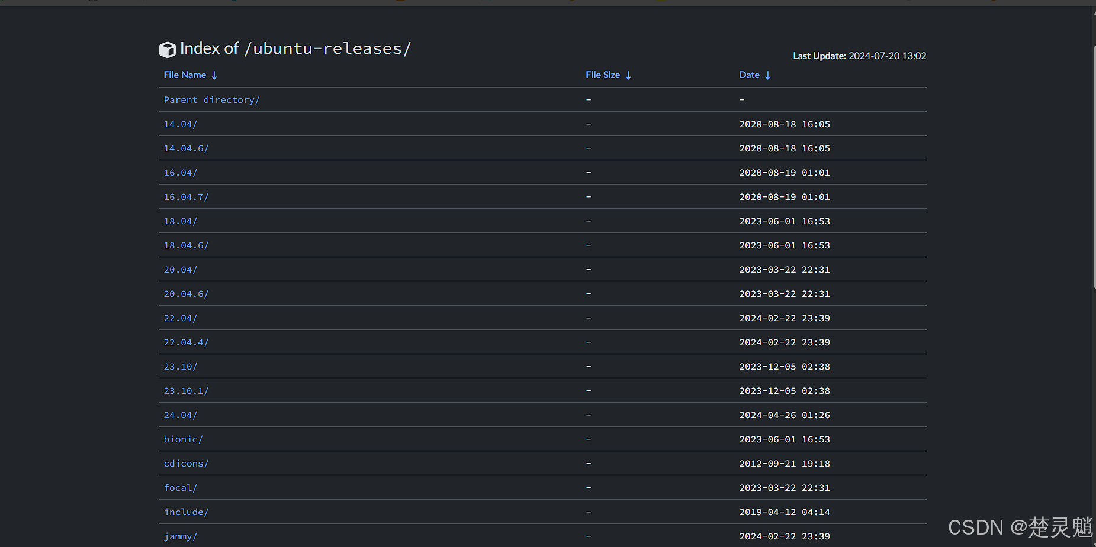The image size is (1096, 547).
Task: Click date 2023-12-05 02:38 in 23.10/ row
Action: pyautogui.click(x=785, y=367)
